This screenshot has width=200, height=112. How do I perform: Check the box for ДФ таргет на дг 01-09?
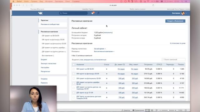tap(74, 93)
